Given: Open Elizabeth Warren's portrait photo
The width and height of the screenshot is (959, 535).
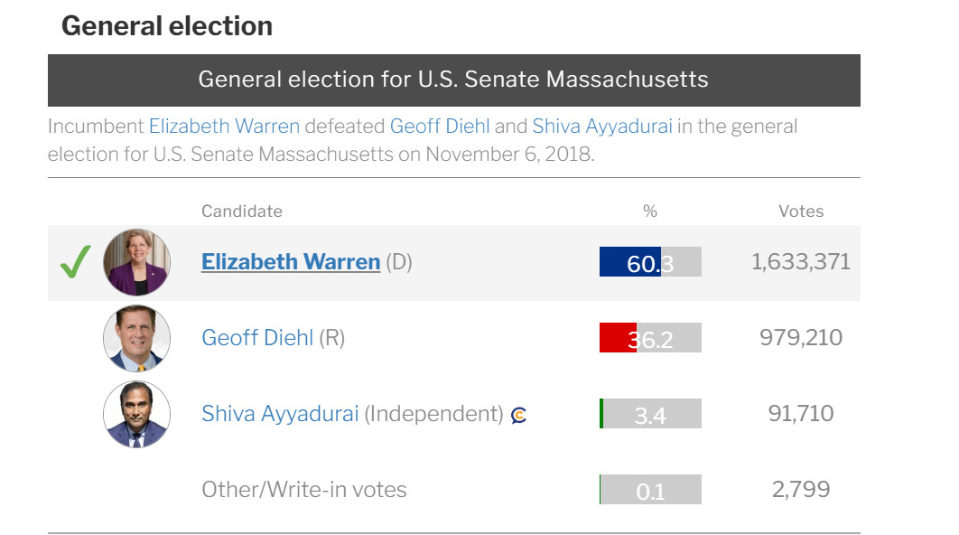Looking at the screenshot, I should tap(136, 262).
